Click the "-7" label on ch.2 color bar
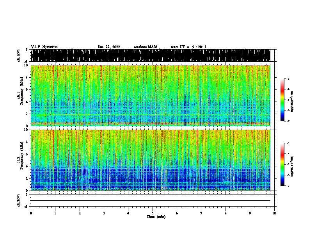The width and height of the screenshot is (309, 239). (288, 185)
